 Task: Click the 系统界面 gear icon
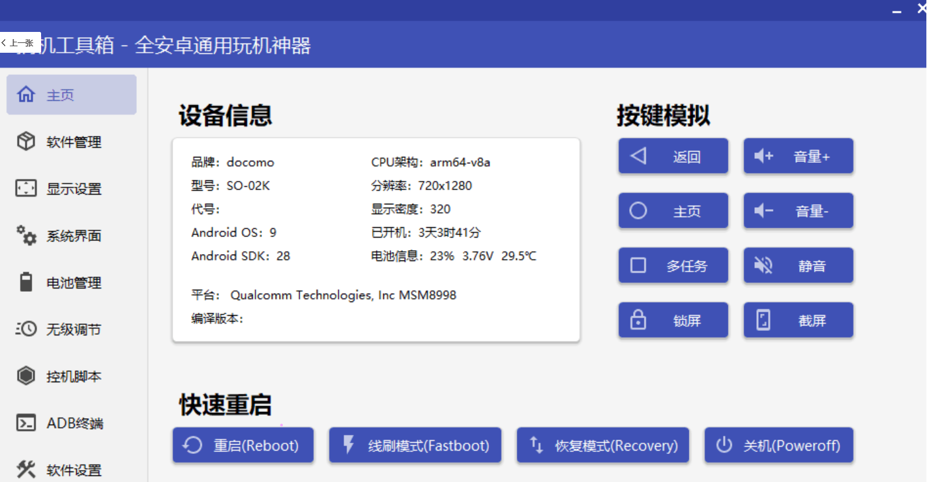(x=25, y=235)
